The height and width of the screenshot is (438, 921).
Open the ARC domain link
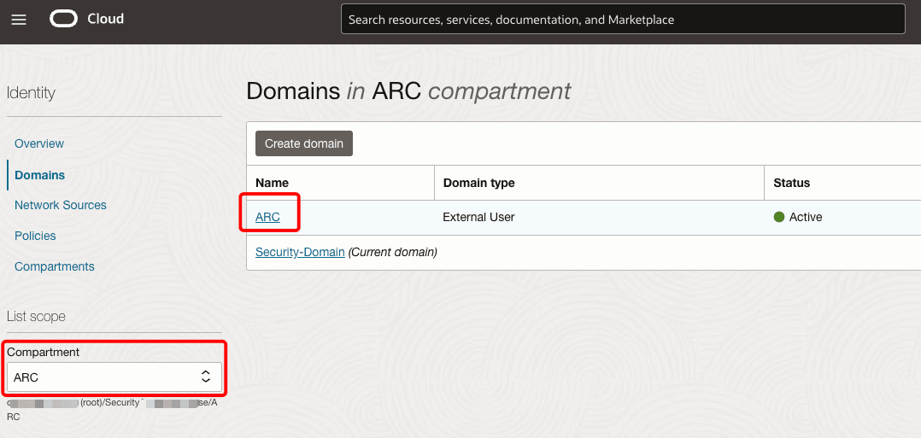click(x=268, y=217)
